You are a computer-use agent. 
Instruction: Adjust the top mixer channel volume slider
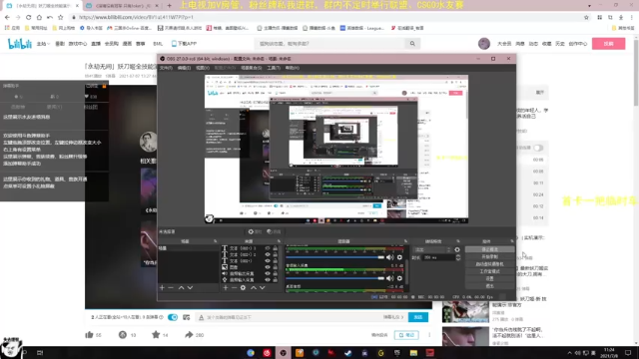[335, 257]
